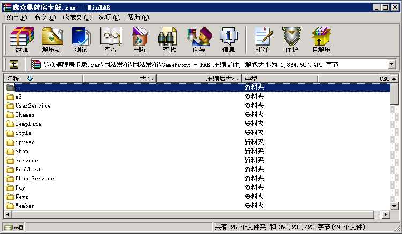Image resolution: width=402 pixels, height=234 pixels.
Task: Click horizontal scrollbar right arrow
Action: (x=385, y=214)
